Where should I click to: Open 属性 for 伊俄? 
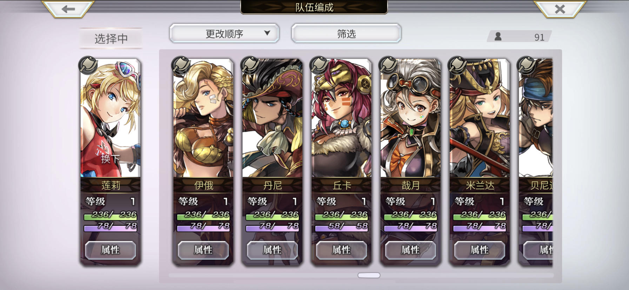pyautogui.click(x=203, y=250)
